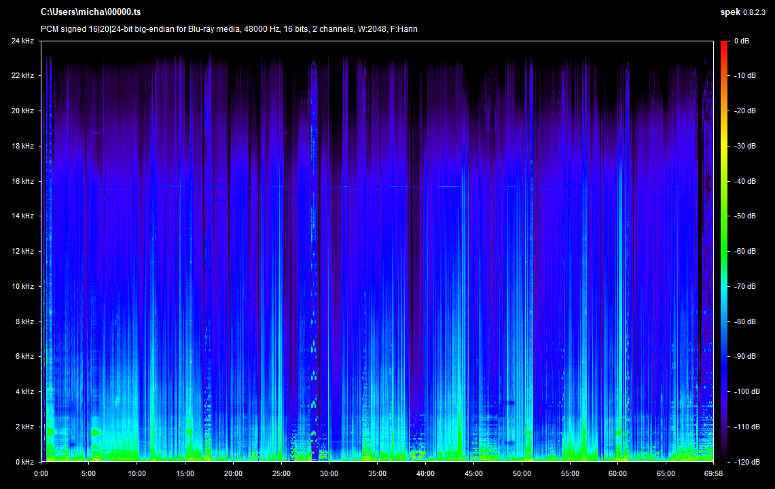Jump to the 45:00 time marker
The image size is (775, 489).
473,473
